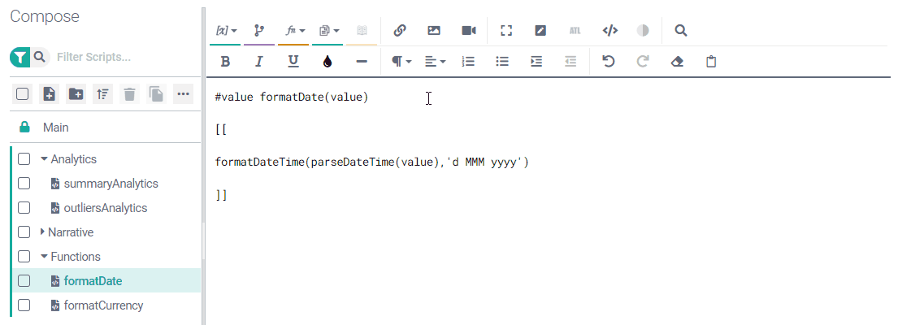Check the formatDate checkbox
This screenshot has width=898, height=325.
coord(24,281)
